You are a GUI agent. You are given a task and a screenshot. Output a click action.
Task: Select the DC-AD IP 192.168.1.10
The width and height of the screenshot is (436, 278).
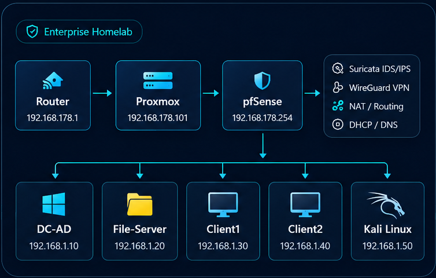click(54, 246)
